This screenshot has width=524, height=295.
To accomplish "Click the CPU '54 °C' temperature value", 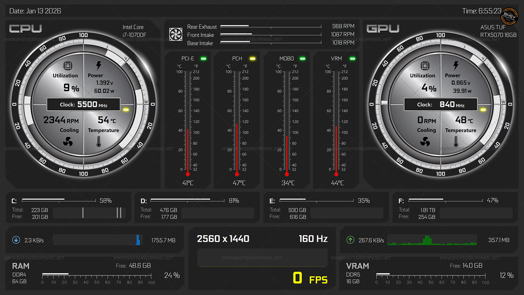I will click(x=107, y=120).
